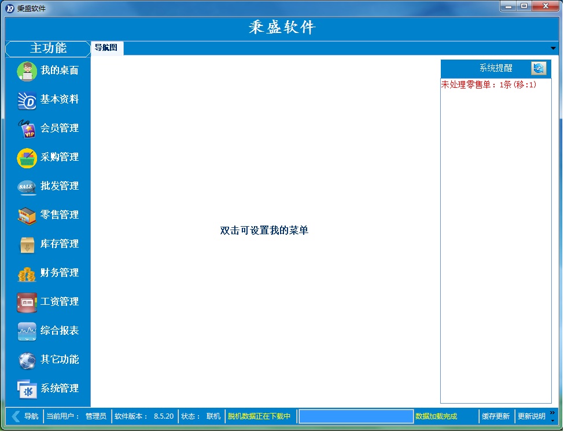This screenshot has height=432, width=564.
Task: Open 我的桌面 avatar icon
Action: point(27,71)
